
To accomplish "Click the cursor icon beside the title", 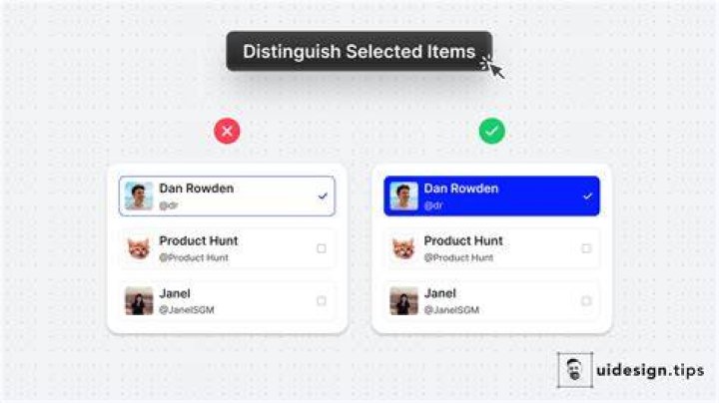I will tap(493, 67).
